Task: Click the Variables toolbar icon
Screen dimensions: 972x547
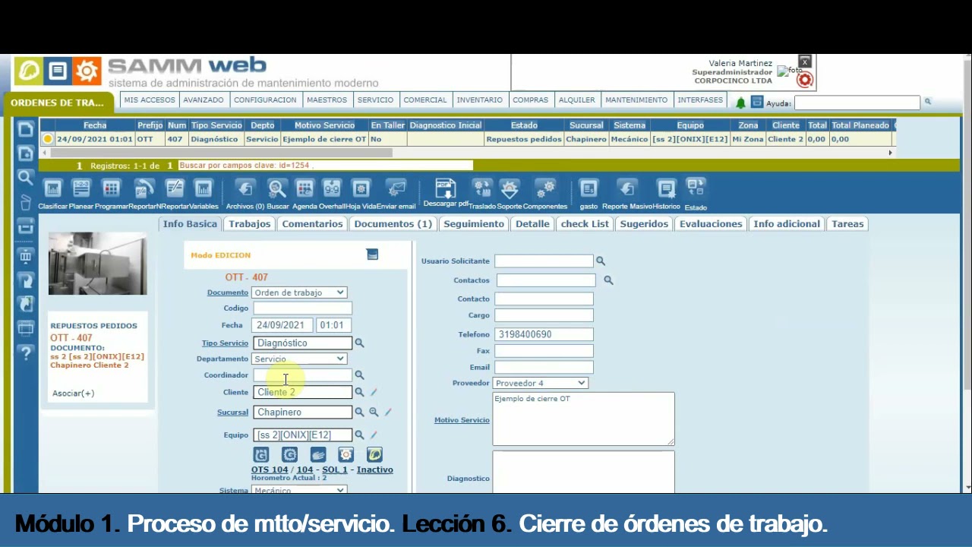Action: click(203, 188)
